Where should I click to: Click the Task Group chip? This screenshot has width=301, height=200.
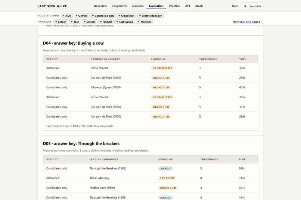[x=125, y=22]
